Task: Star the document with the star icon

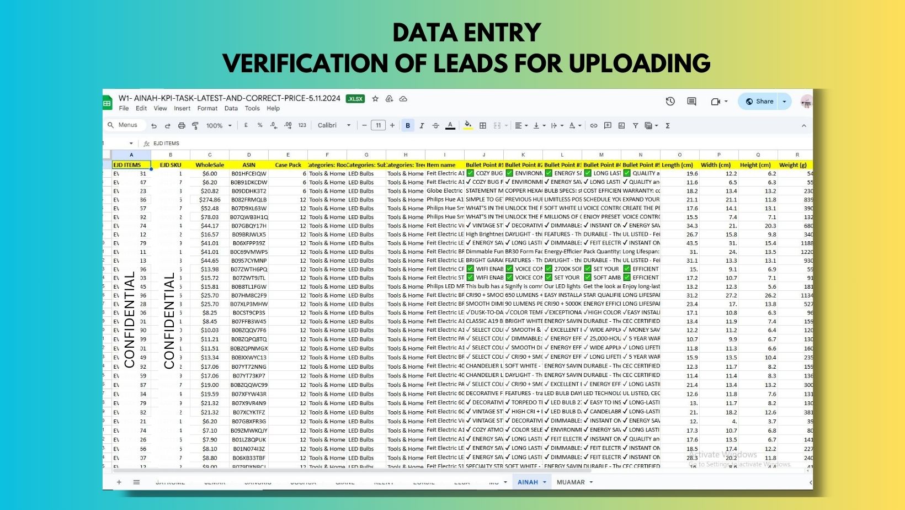Action: tap(375, 99)
